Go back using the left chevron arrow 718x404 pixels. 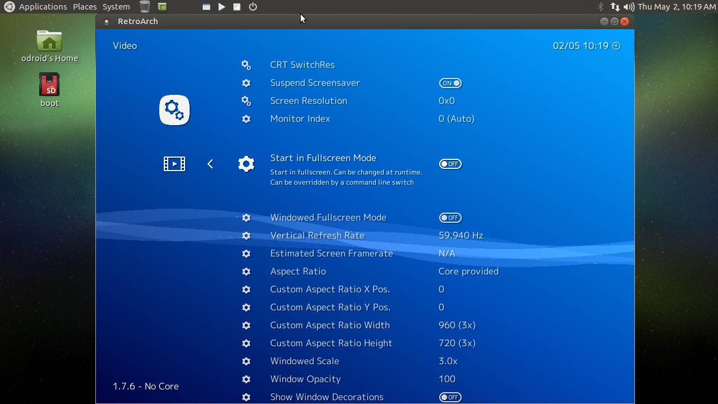[x=210, y=164]
